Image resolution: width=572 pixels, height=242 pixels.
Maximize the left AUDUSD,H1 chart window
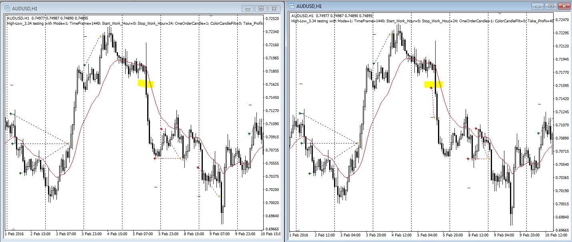[261, 8]
